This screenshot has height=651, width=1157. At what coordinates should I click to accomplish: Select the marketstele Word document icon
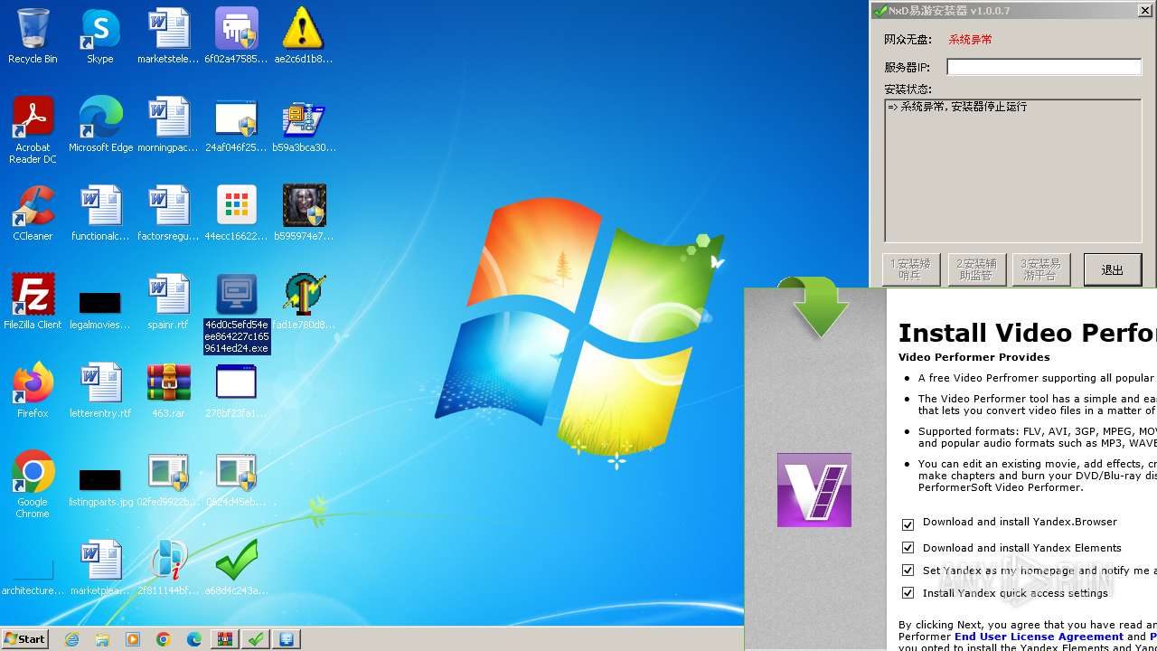coord(168,36)
